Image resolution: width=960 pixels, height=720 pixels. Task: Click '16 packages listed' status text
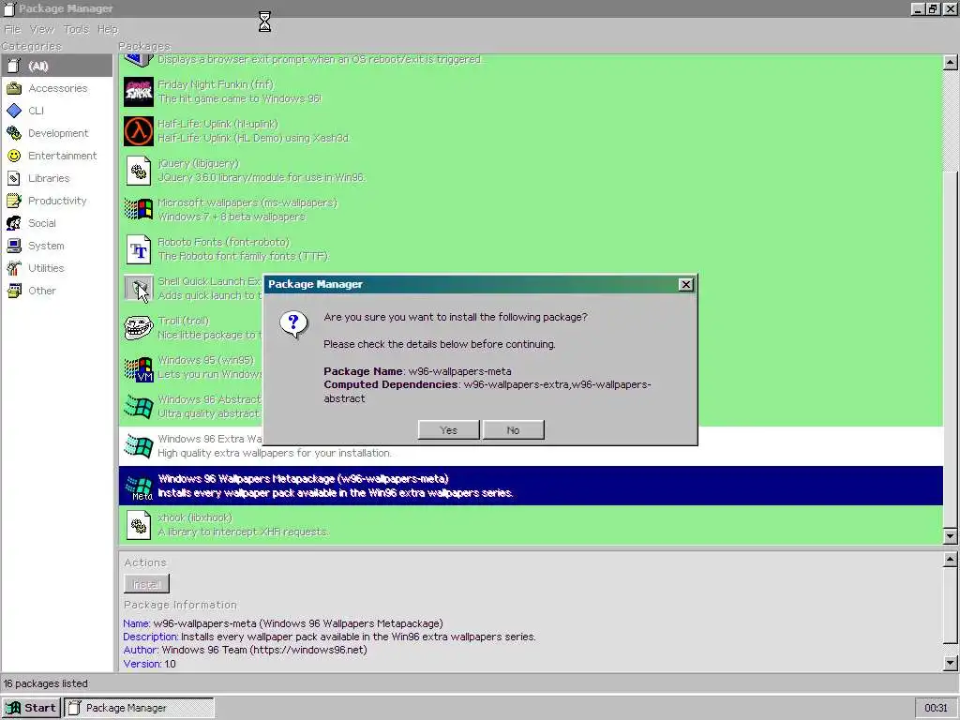46,683
